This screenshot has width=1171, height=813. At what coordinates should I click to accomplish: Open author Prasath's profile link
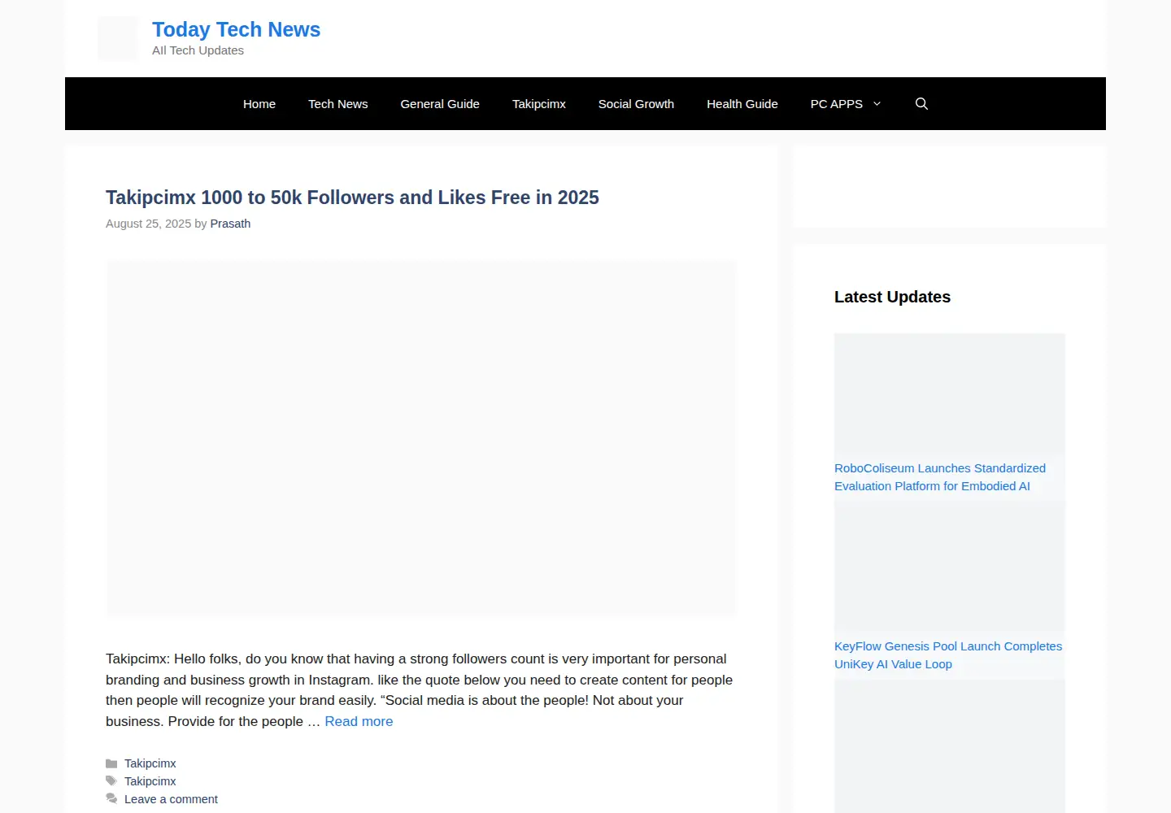(x=230, y=224)
